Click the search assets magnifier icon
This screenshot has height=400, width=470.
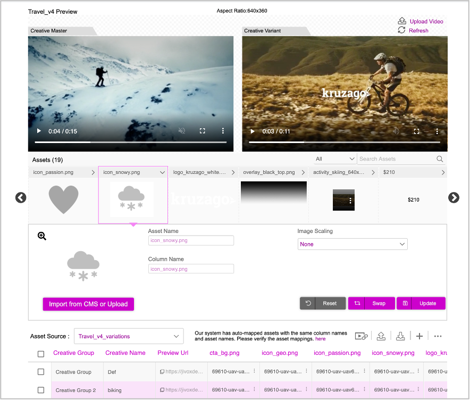[x=440, y=159]
